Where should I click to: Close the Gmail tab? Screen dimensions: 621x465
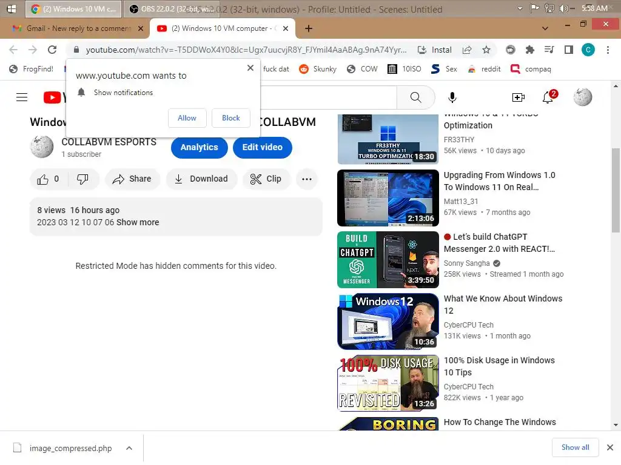coord(141,28)
